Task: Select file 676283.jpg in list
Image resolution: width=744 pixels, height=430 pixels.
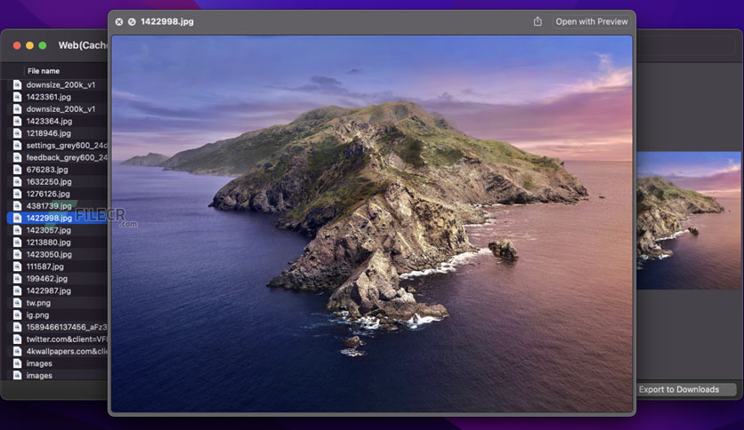Action: 57,170
